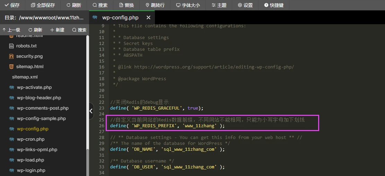
Task: Open 跳转行 go to line
Action: tap(155, 5)
